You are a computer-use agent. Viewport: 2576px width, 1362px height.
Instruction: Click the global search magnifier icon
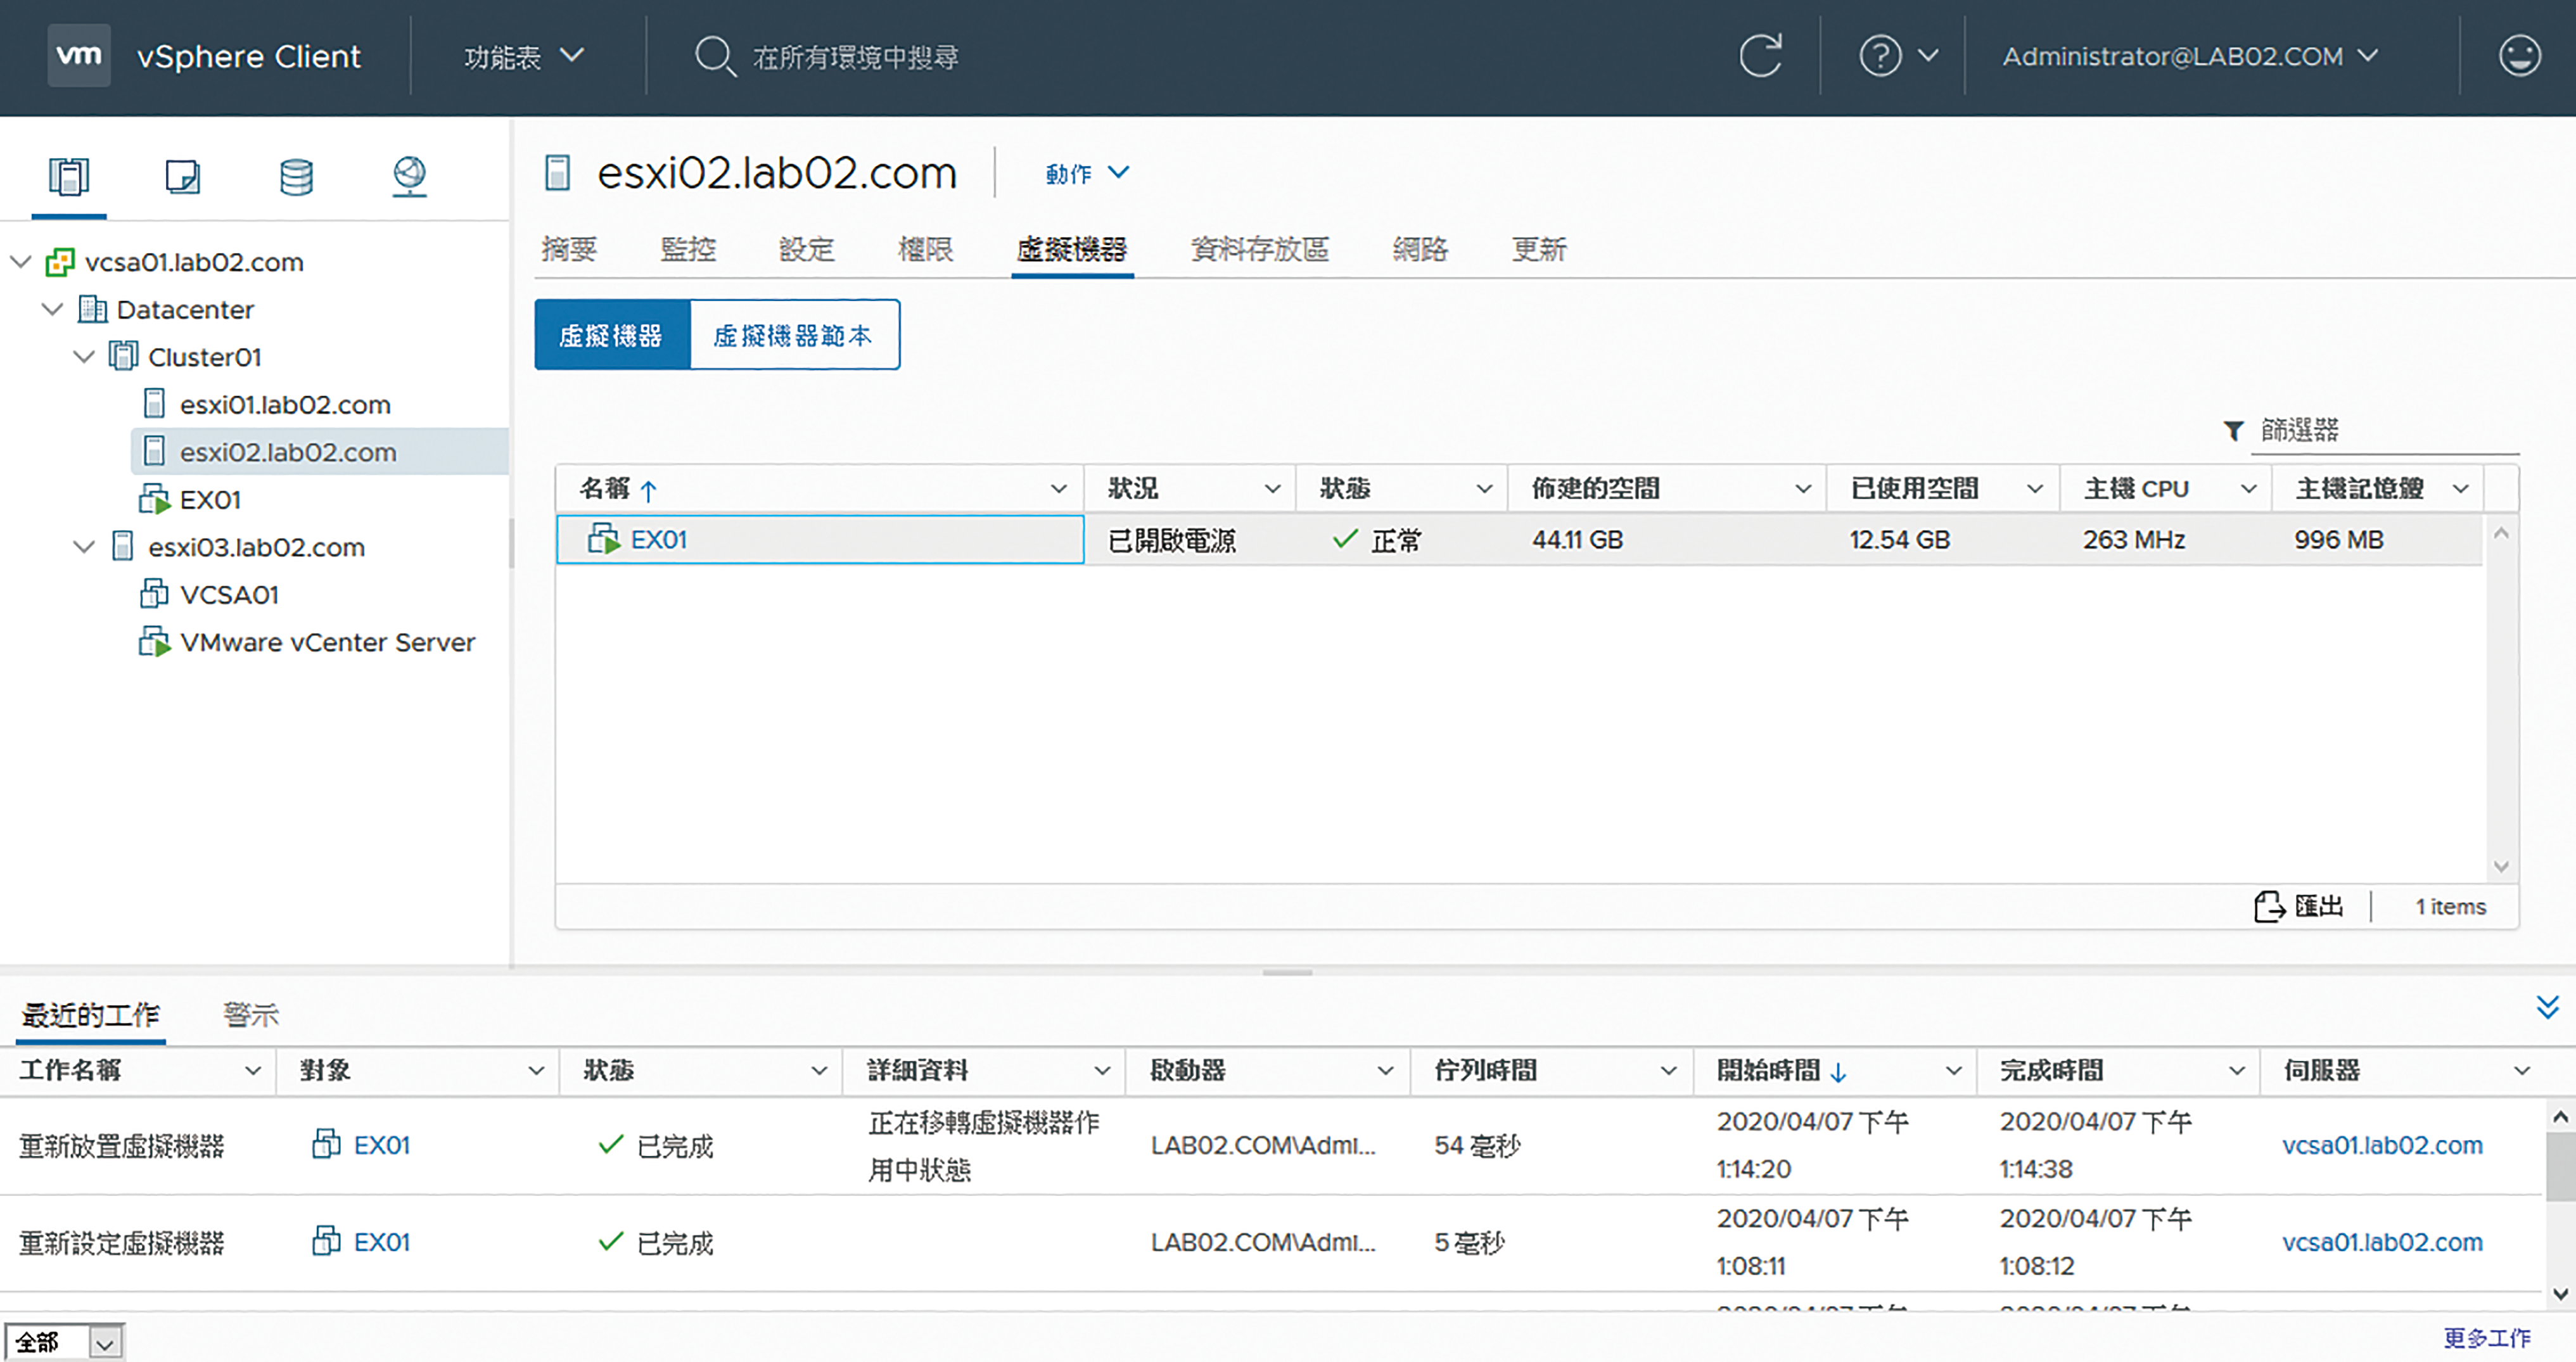(x=715, y=56)
